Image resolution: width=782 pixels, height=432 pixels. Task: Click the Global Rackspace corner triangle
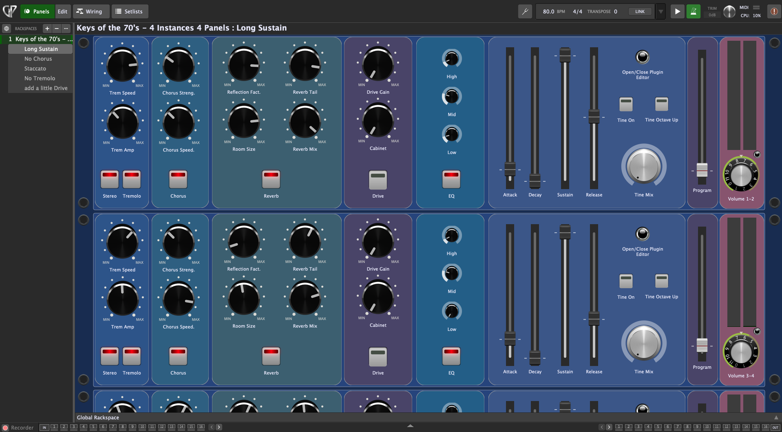[776, 417]
